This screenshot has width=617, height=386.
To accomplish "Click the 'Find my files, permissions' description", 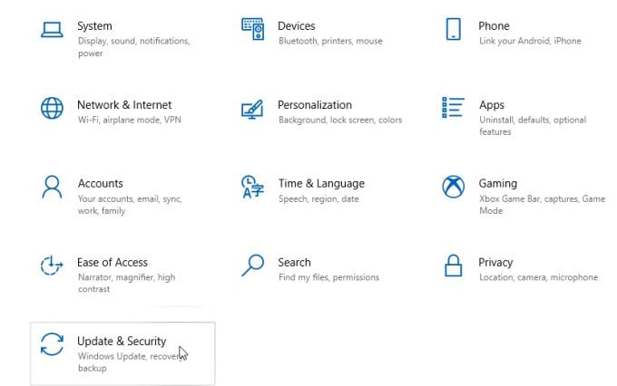I will 328,277.
